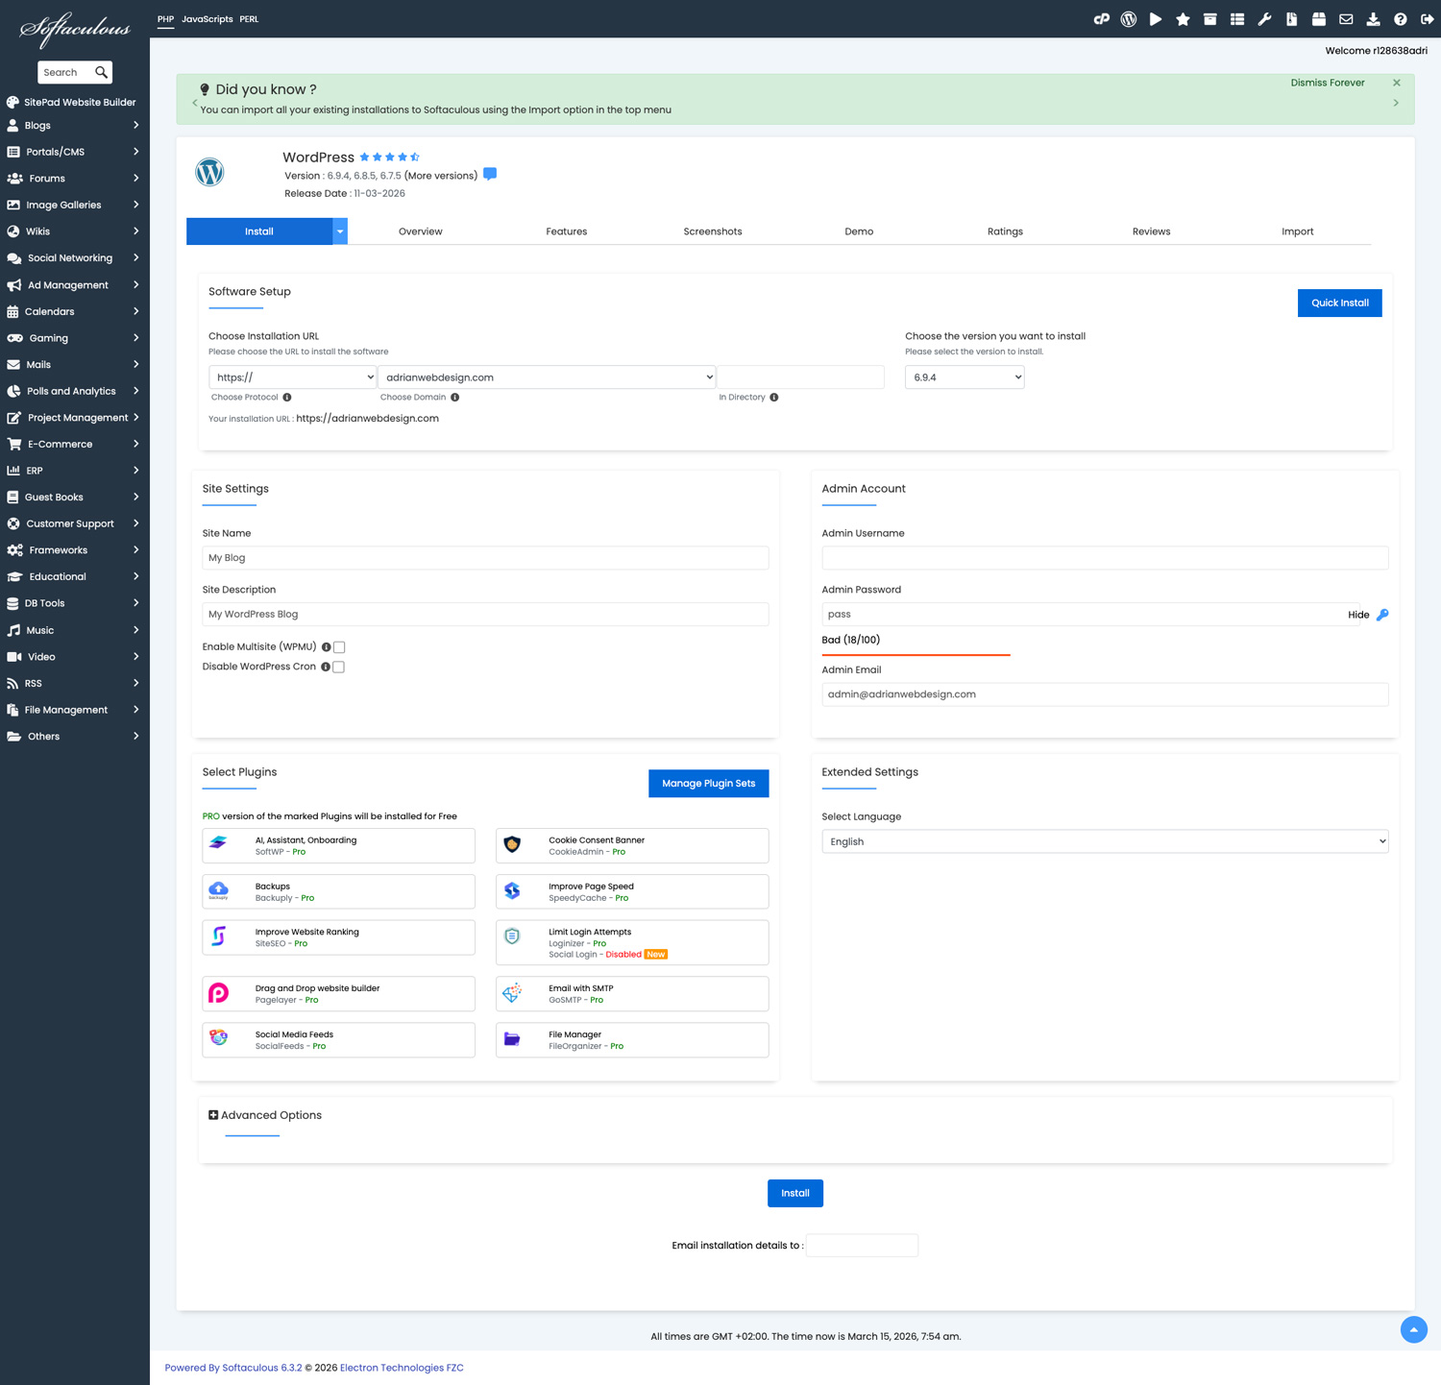
Task: Click the Choose Domain info icon
Action: pyautogui.click(x=455, y=398)
